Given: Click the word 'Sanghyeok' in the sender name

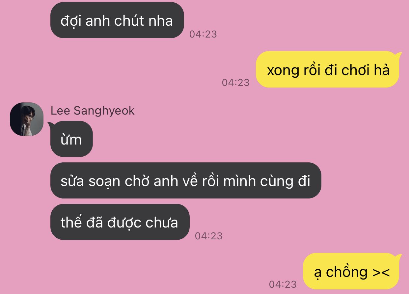Looking at the screenshot, I should [x=104, y=111].
